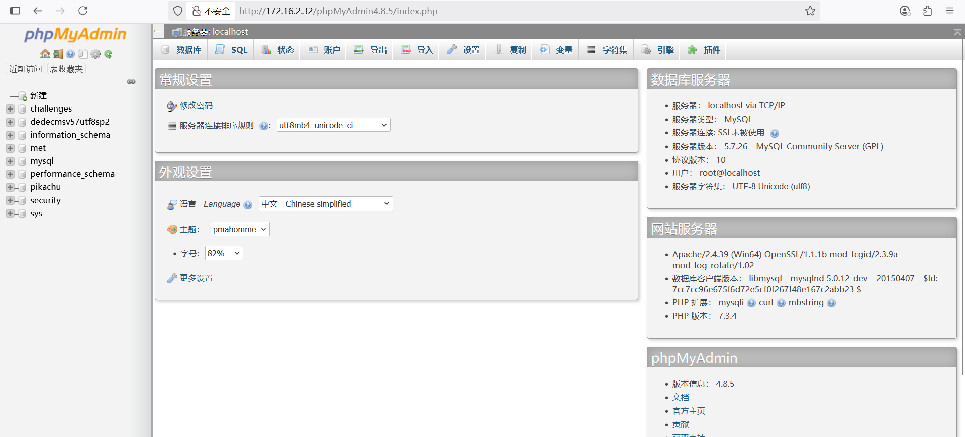Expand the mysql database node
Image resolution: width=965 pixels, height=437 pixels.
click(10, 161)
